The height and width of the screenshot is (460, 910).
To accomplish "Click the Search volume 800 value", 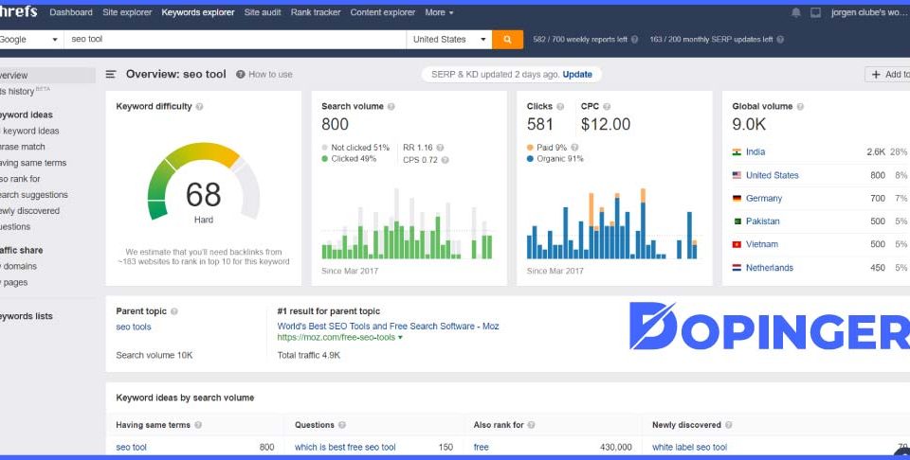I will pyautogui.click(x=335, y=124).
